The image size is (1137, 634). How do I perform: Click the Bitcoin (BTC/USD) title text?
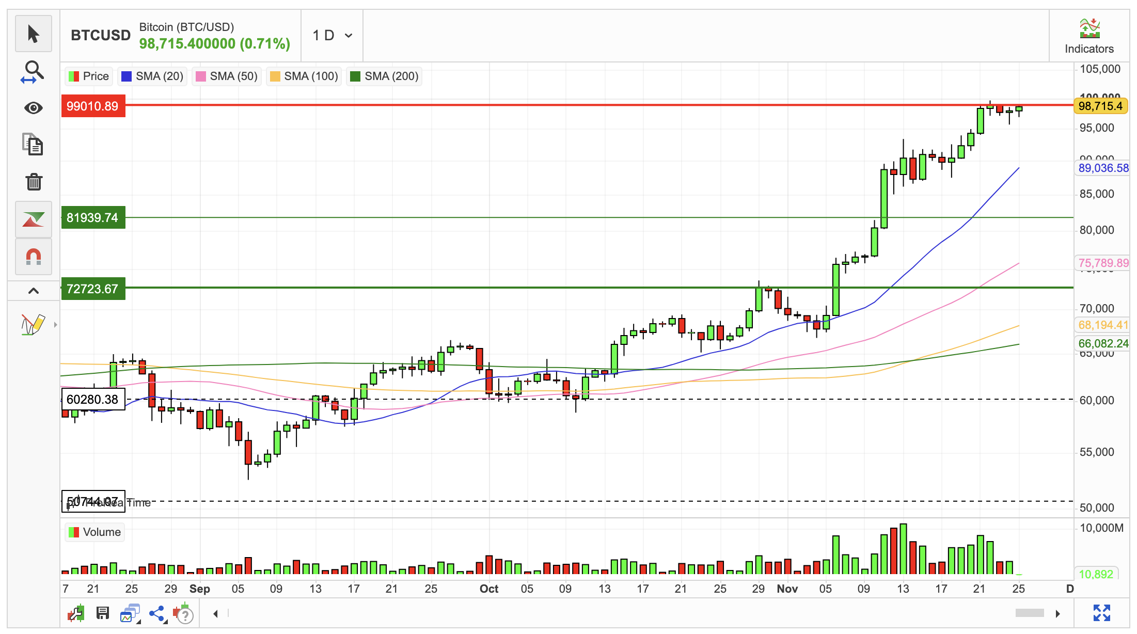click(x=186, y=27)
